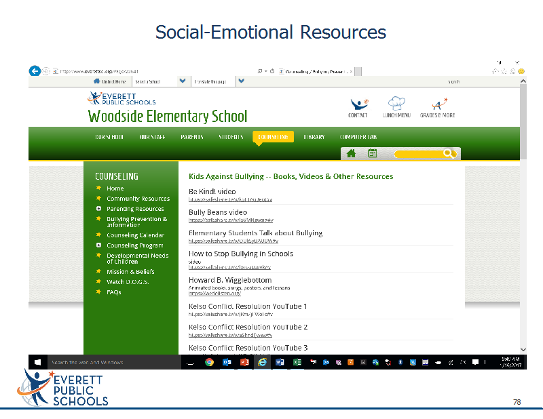Viewport: 543px width, 419px height.
Task: Open Developmental Needs of Children link
Action: click(138, 258)
